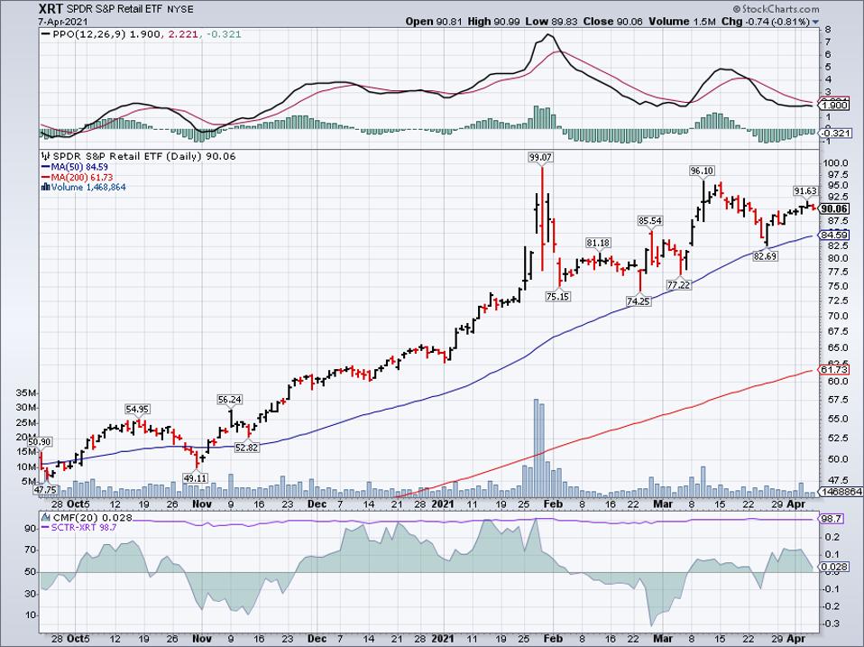Click the -0.321 histogram tag on right axis
Image resolution: width=864 pixels, height=647 pixels.
click(x=835, y=134)
